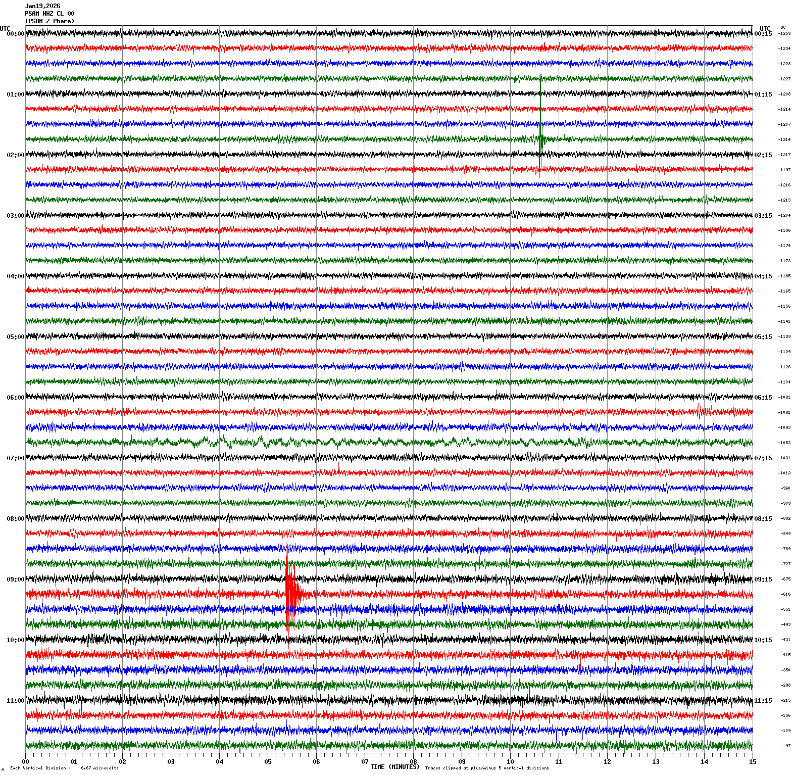Click the DC column header
This screenshot has height=775, width=793.
pos(783,27)
